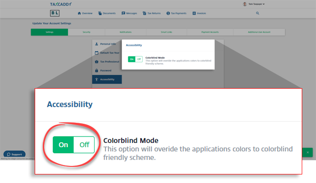This screenshot has width=316, height=183.
Task: Click the Default Tax Year calendar icon
Action: click(x=96, y=53)
